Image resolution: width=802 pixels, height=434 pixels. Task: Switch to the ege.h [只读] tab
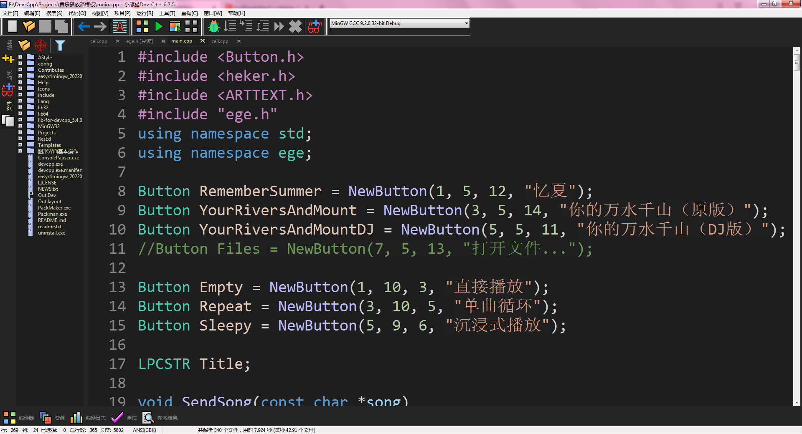click(x=140, y=41)
